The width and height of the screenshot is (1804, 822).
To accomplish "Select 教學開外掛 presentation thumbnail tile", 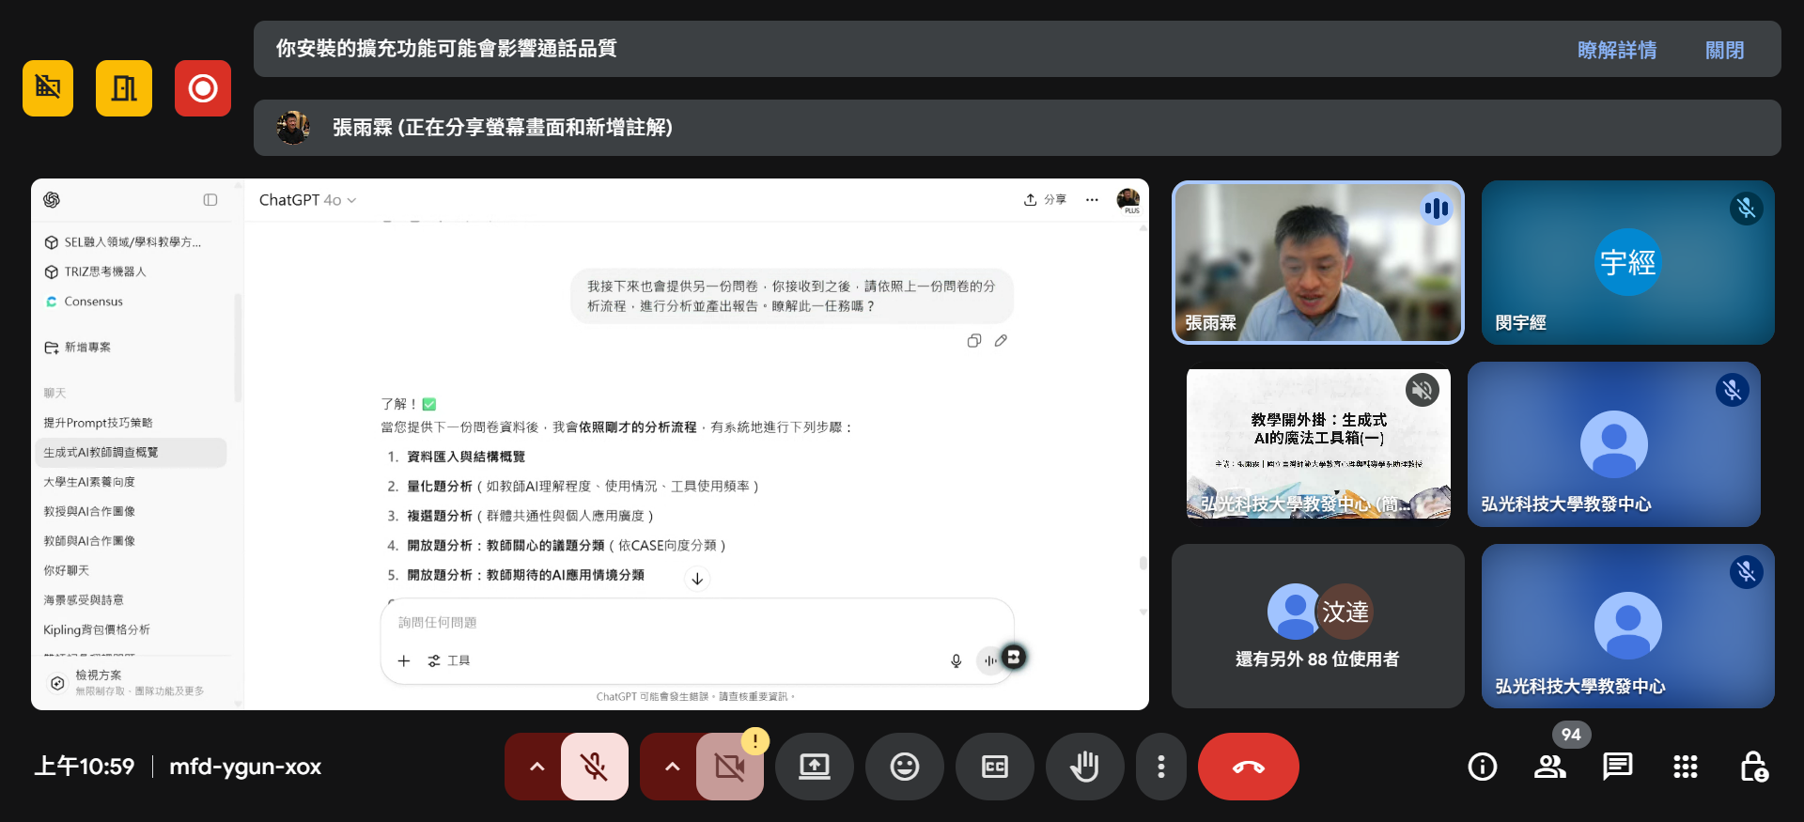I will 1318,443.
